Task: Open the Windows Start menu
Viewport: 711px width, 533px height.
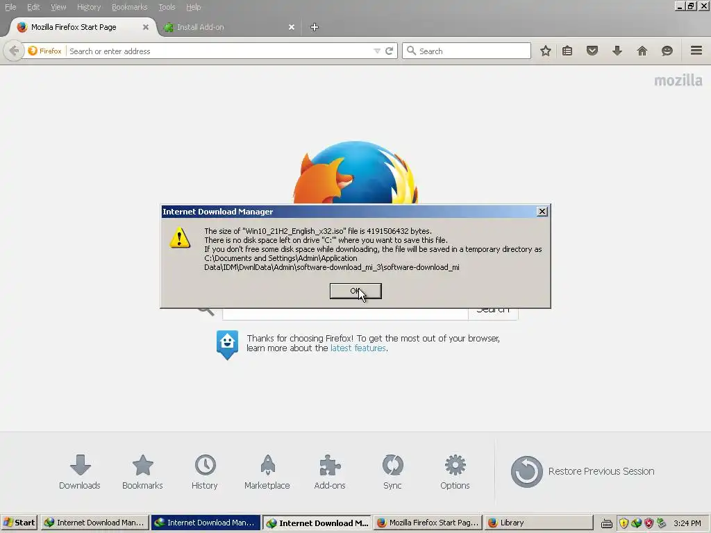Action: click(x=19, y=523)
